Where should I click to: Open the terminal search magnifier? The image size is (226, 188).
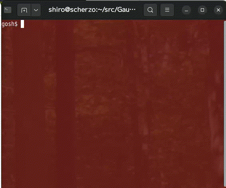pyautogui.click(x=150, y=10)
